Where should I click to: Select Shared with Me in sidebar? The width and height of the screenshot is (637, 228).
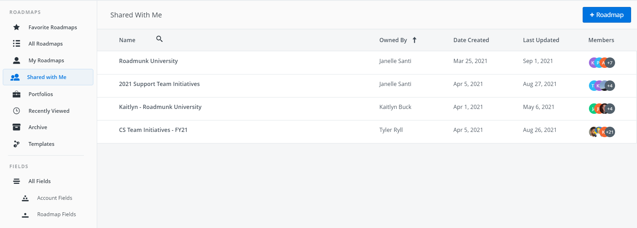[x=47, y=77]
